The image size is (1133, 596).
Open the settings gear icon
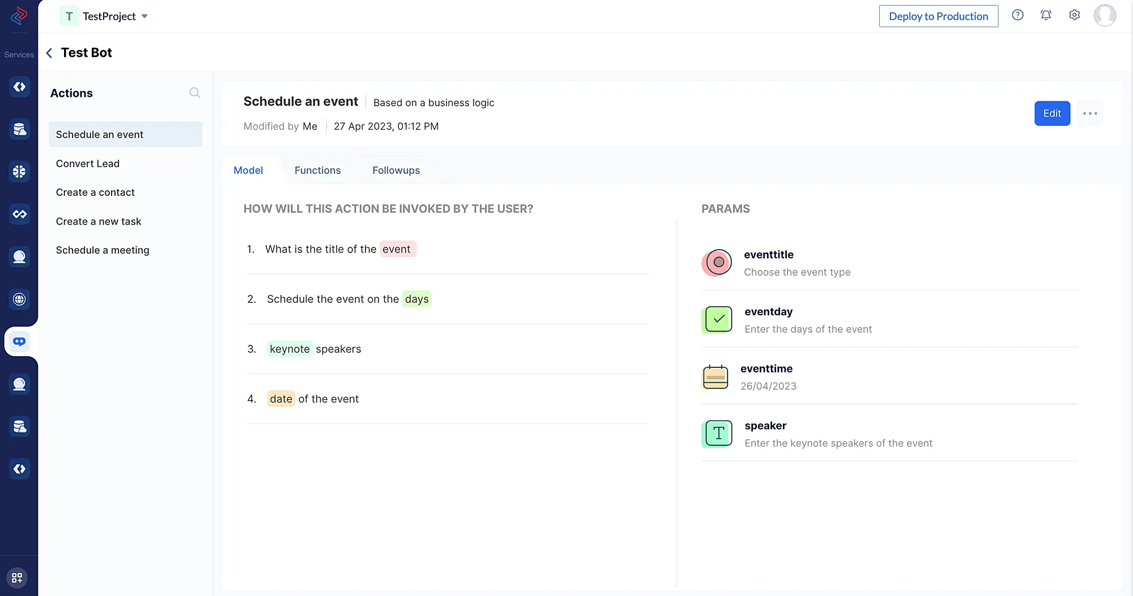pyautogui.click(x=1074, y=16)
